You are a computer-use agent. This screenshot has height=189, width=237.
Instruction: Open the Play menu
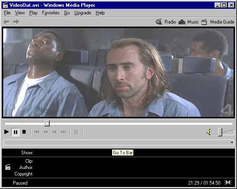(33, 13)
